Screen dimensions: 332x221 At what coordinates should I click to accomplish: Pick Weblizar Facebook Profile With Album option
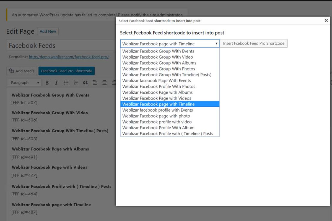point(170,128)
